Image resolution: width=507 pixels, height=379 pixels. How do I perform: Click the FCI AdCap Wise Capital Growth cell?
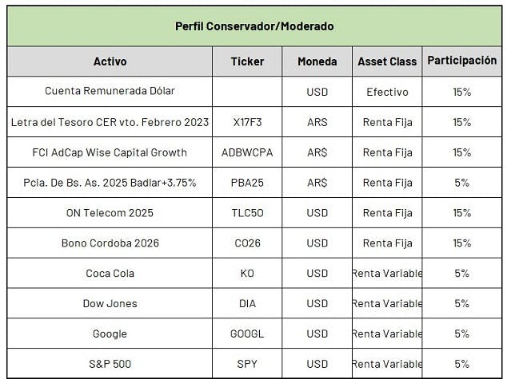click(110, 152)
